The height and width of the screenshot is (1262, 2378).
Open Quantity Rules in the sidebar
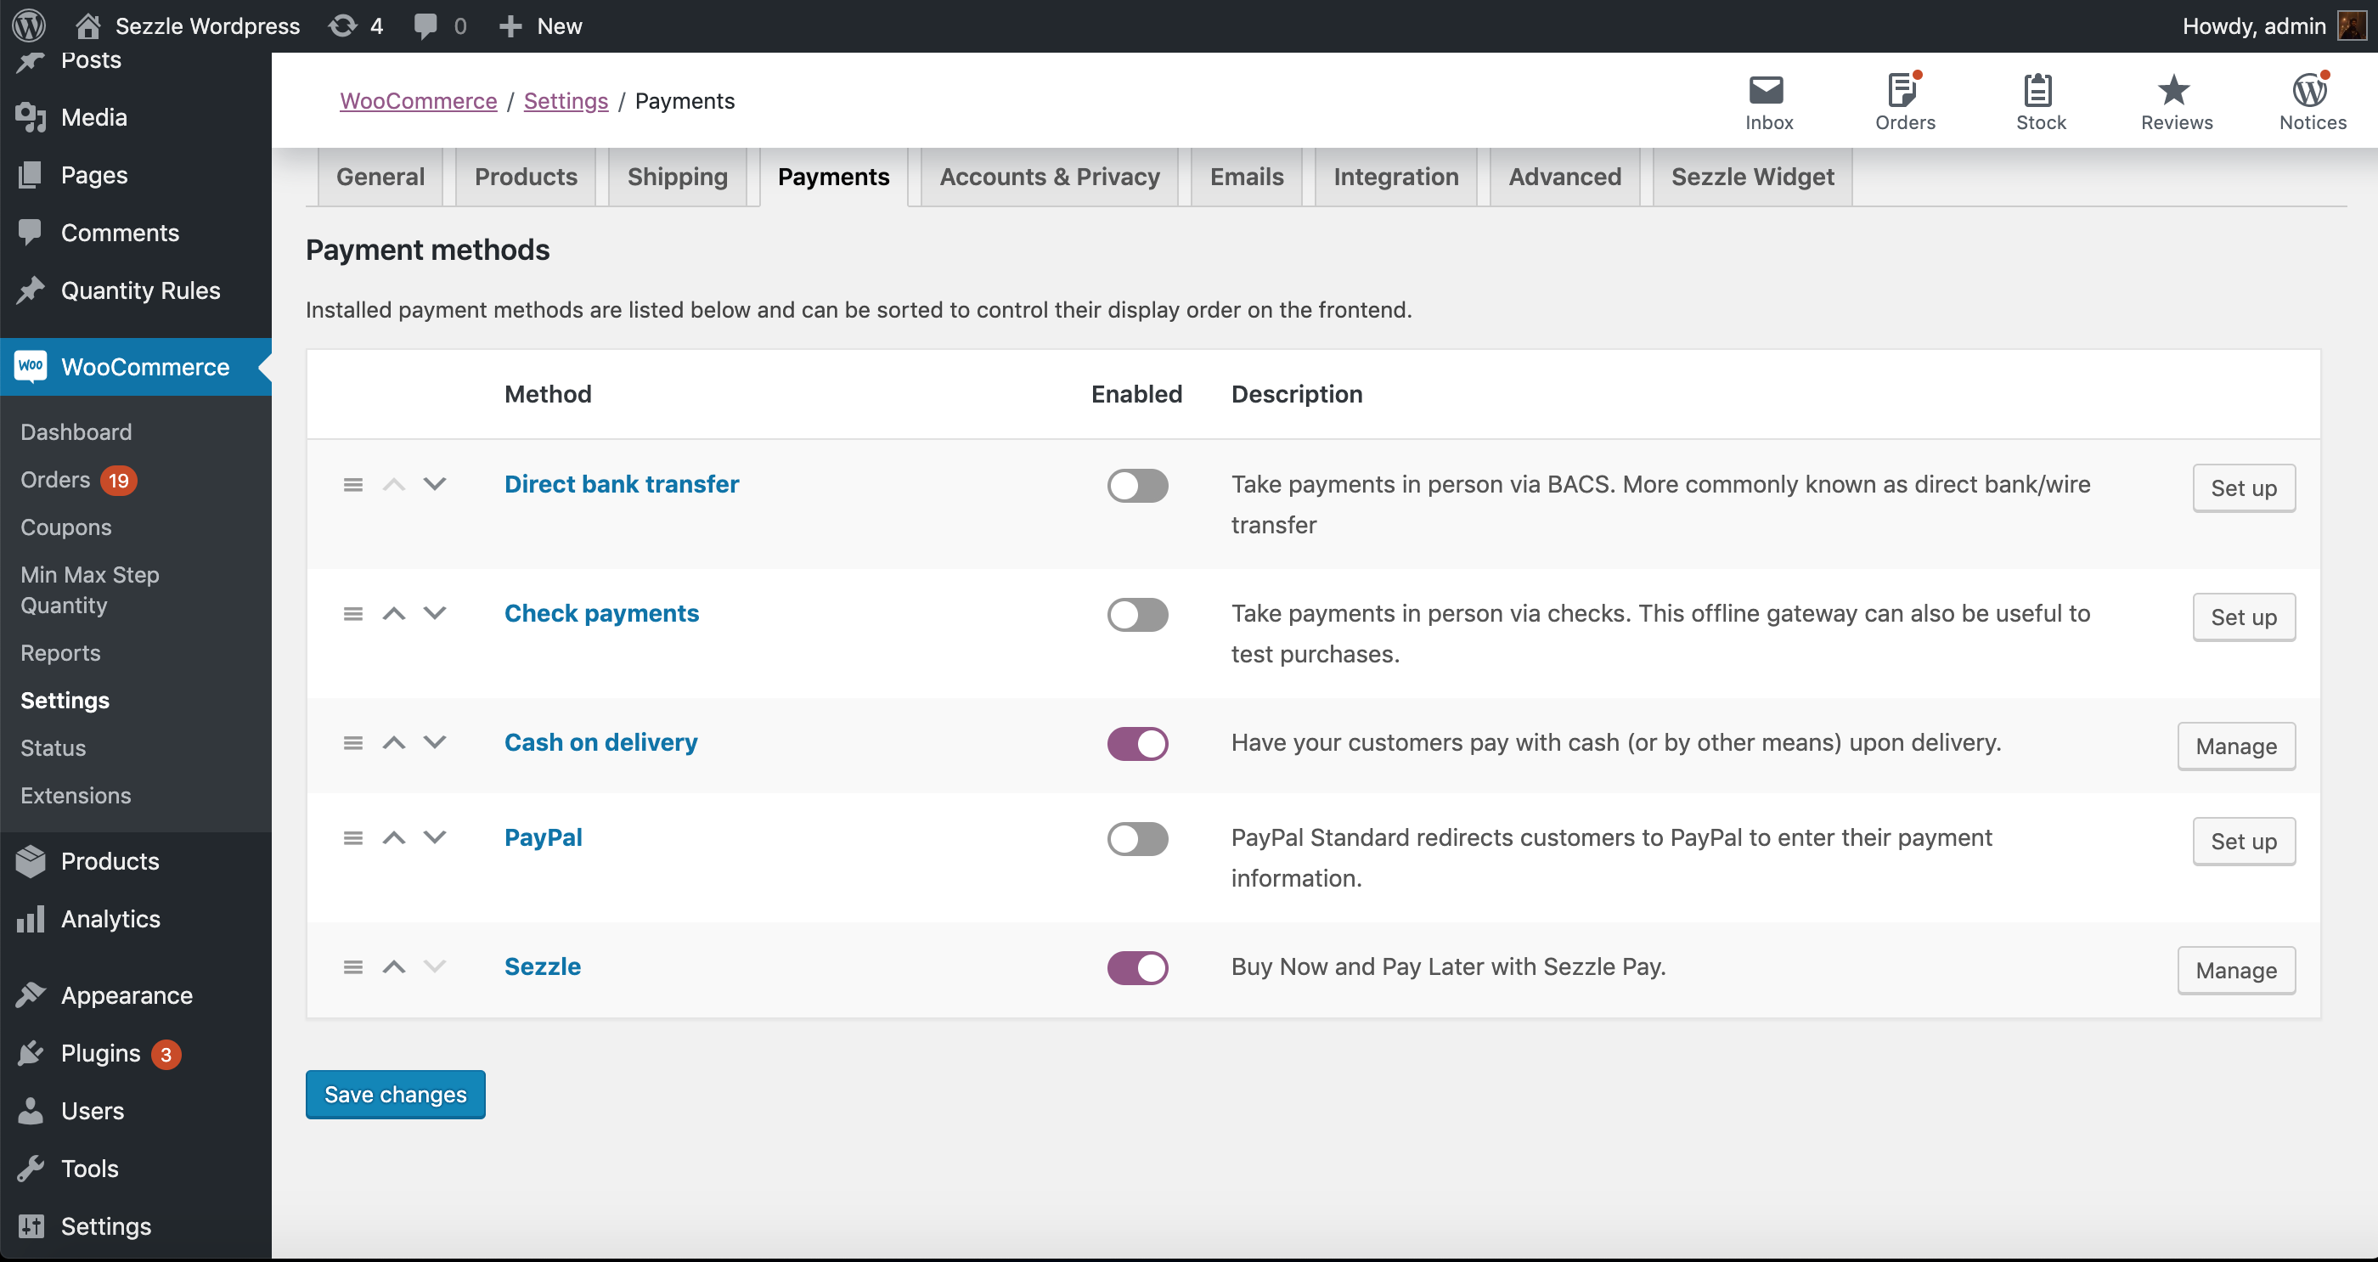click(136, 290)
